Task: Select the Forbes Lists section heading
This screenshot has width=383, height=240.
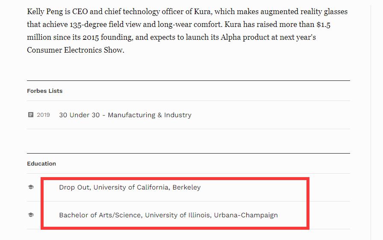Action: pyautogui.click(x=44, y=91)
